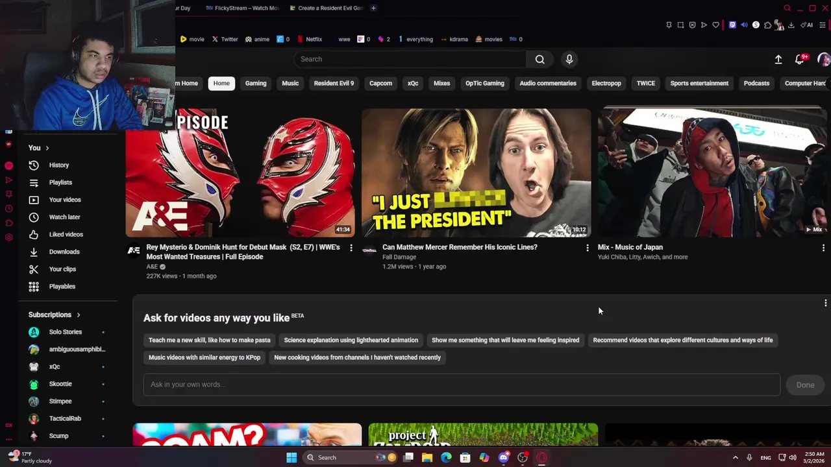
Task: Open TacticalRab subscription channel
Action: [65, 418]
